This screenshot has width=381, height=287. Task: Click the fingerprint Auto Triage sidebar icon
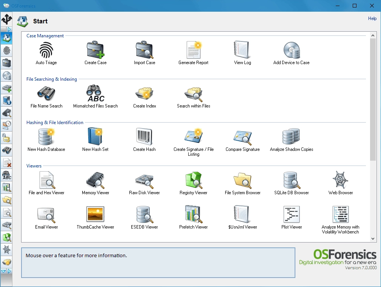[6, 51]
